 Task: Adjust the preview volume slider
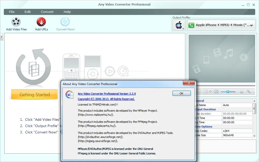click(x=228, y=92)
